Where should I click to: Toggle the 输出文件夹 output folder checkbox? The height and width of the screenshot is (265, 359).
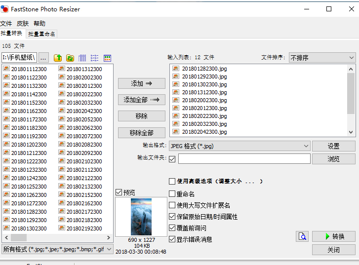(x=172, y=159)
